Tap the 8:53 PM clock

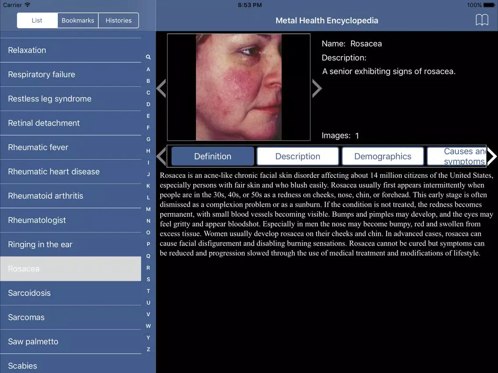pyautogui.click(x=249, y=5)
